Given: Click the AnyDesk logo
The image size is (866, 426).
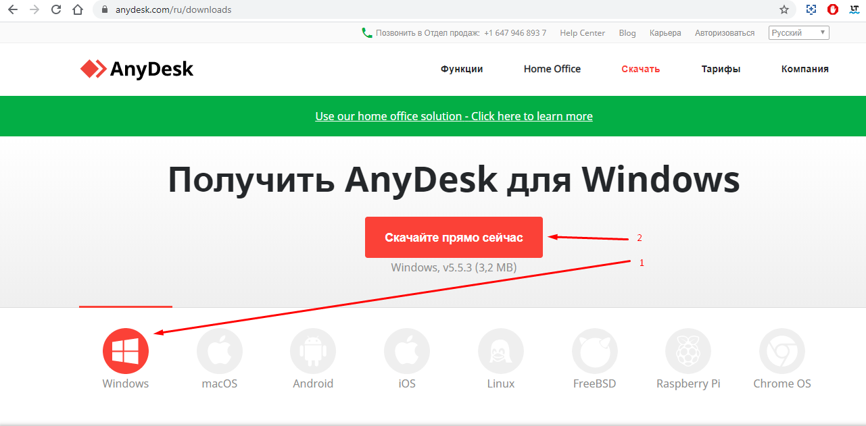Looking at the screenshot, I should click(x=137, y=69).
